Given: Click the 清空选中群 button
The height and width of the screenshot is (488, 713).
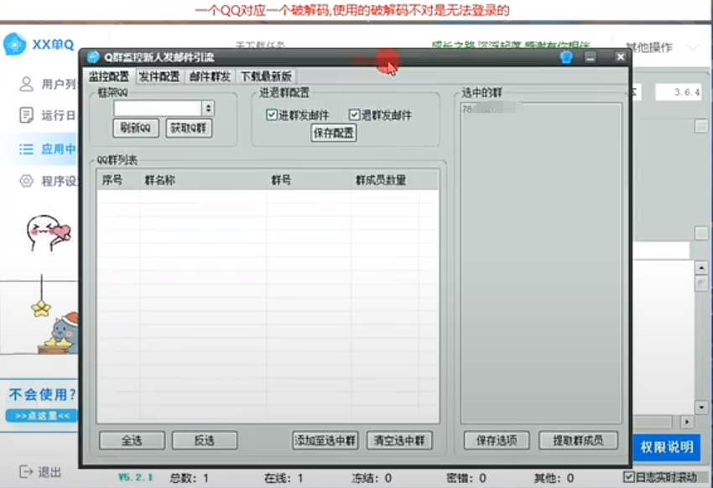Looking at the screenshot, I should (399, 440).
